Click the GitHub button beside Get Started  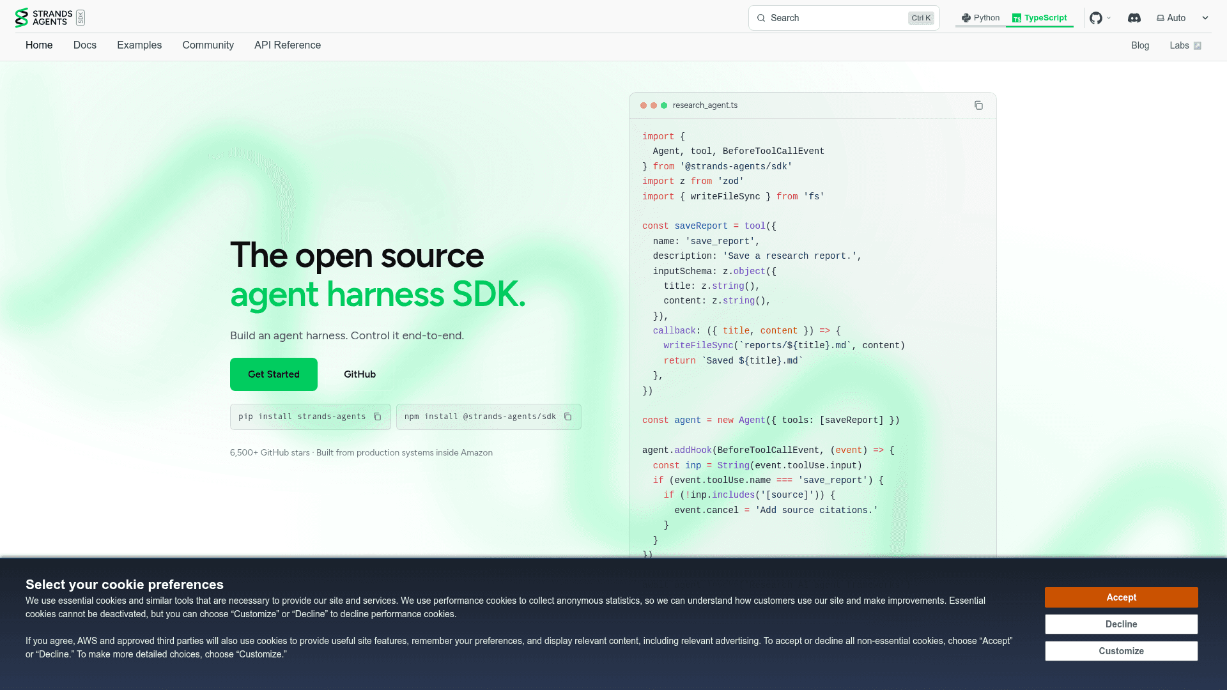(360, 374)
